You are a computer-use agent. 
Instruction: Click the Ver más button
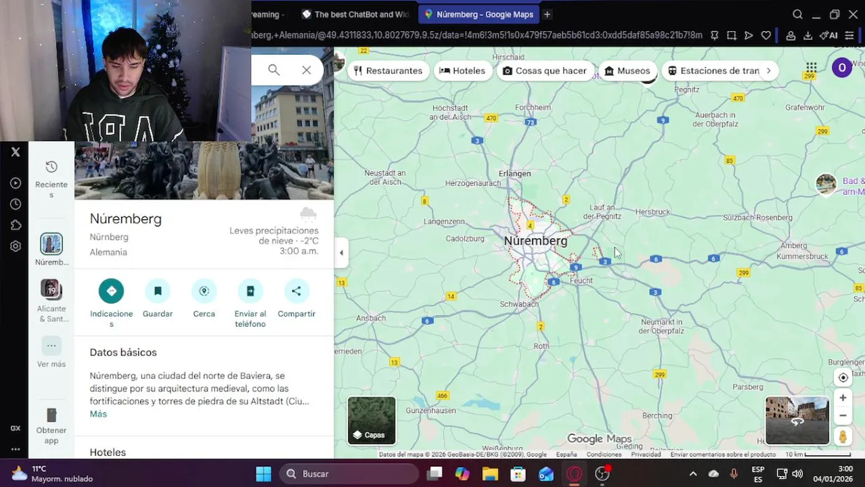pyautogui.click(x=51, y=353)
